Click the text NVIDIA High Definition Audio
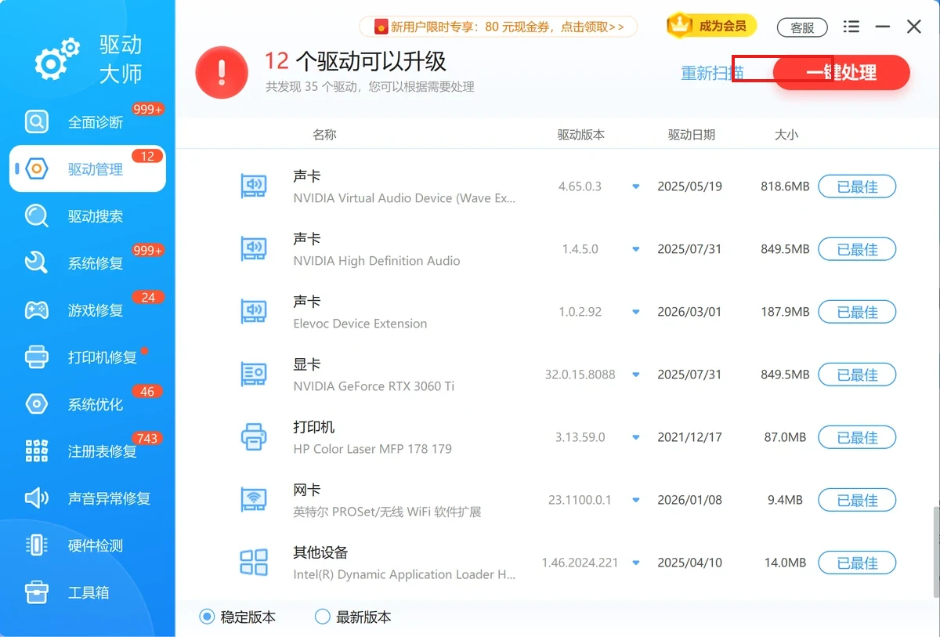Viewport: 940px width, 637px height. click(377, 261)
